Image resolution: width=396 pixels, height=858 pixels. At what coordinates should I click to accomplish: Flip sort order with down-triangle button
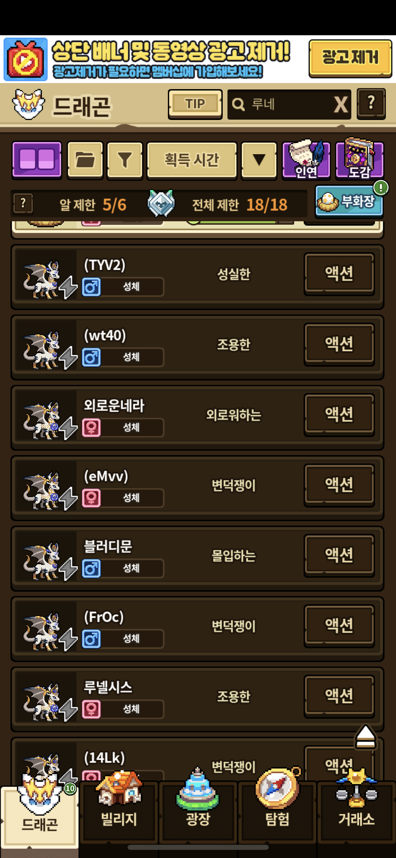tap(259, 160)
